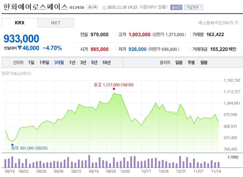Image resolution: width=243 pixels, height=177 pixels.
Task: Switch to the NXT tab
Action: 55,23
